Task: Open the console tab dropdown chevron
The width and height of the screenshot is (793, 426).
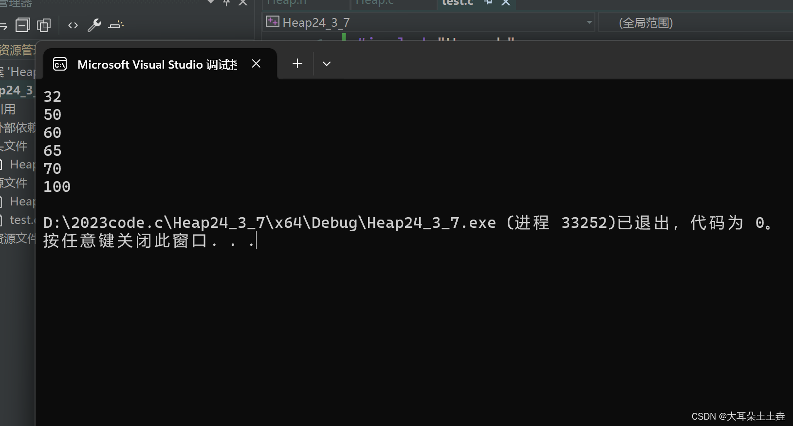Action: (327, 64)
